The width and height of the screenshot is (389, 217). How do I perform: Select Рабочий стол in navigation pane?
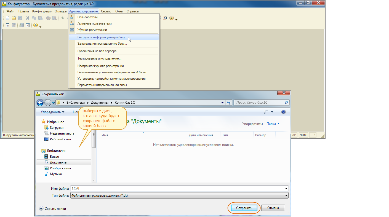[60, 139]
